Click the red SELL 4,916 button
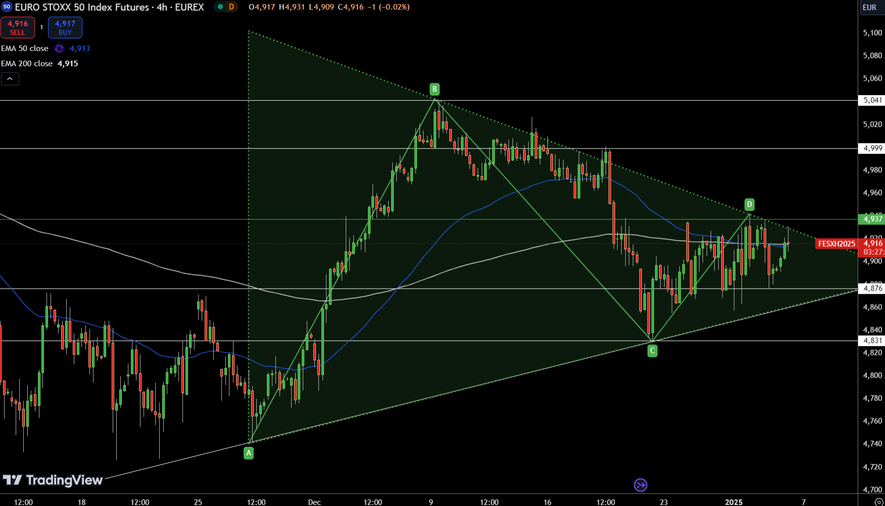This screenshot has width=885, height=506. click(x=18, y=28)
